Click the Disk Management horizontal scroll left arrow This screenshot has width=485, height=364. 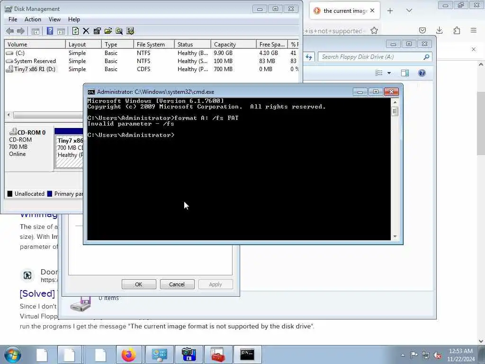(9, 115)
